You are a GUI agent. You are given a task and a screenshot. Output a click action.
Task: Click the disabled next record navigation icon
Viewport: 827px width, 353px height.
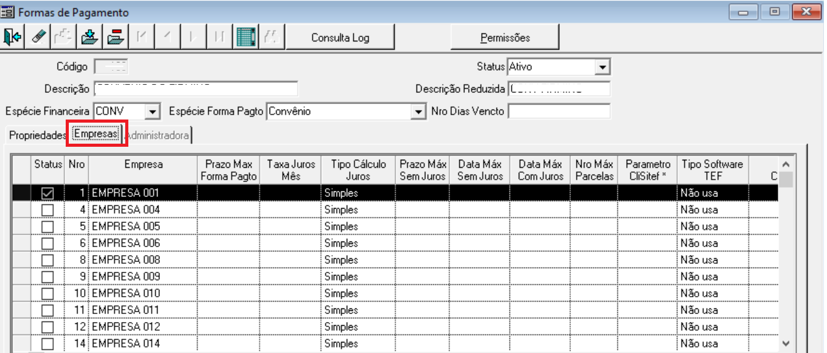[x=193, y=37]
